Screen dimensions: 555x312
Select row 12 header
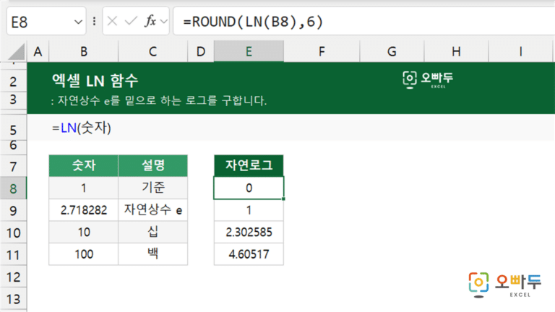click(13, 277)
